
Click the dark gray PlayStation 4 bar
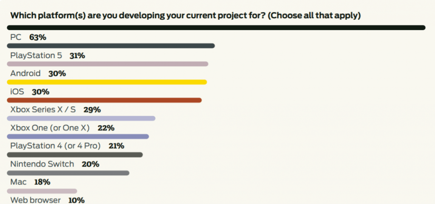(x=75, y=155)
